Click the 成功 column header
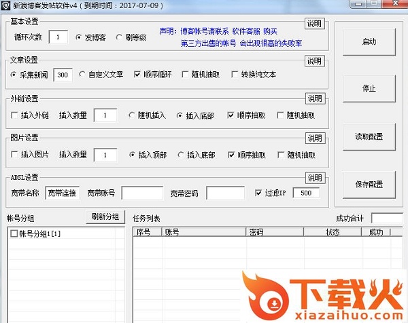The width and height of the screenshot is (408, 323). pyautogui.click(x=376, y=232)
